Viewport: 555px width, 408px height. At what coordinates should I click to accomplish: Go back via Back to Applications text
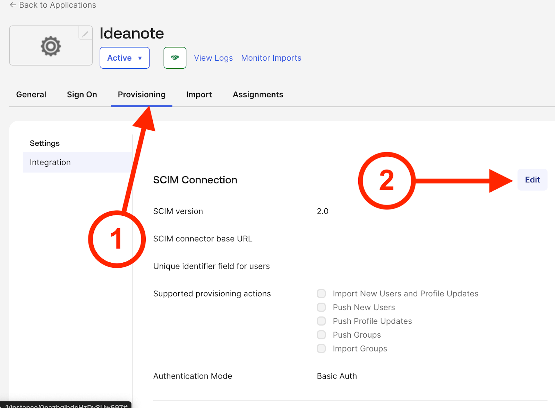[58, 5]
